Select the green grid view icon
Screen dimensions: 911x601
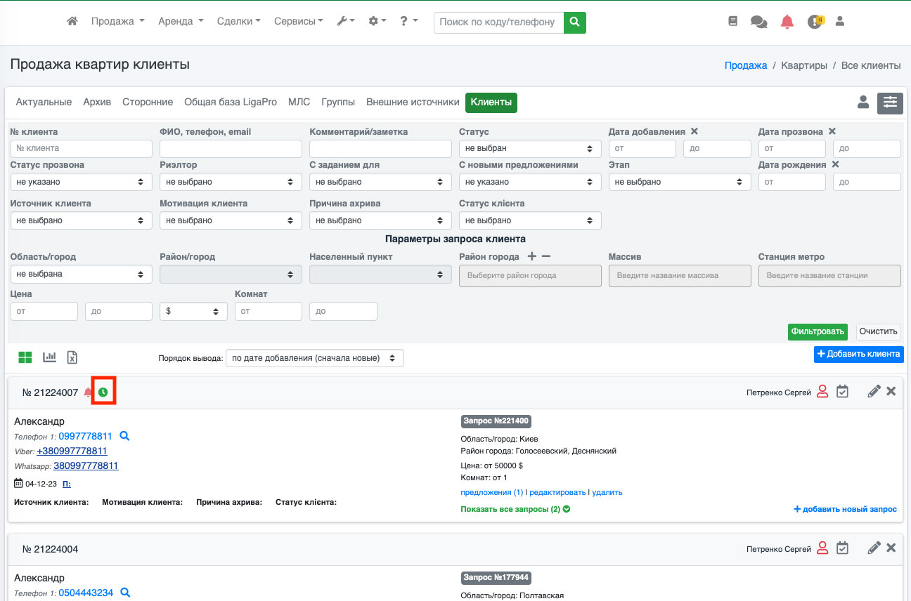pyautogui.click(x=25, y=357)
